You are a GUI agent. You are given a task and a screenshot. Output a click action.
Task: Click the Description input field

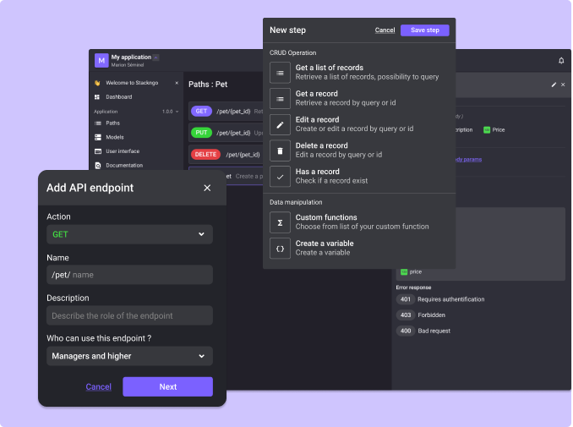click(x=129, y=315)
